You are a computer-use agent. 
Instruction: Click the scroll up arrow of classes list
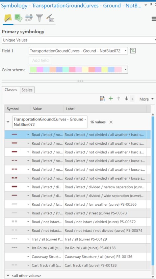tap(153, 115)
